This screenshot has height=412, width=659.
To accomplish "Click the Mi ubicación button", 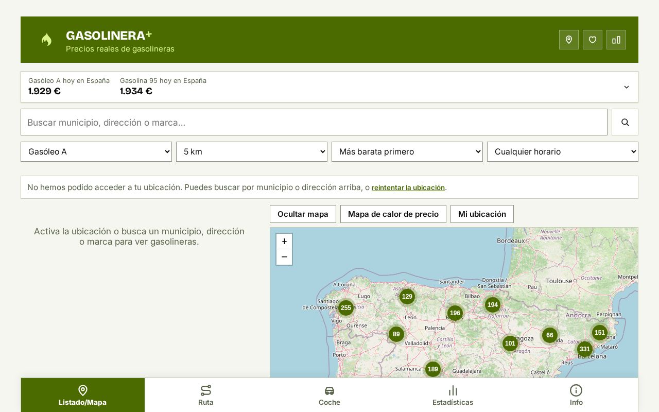I will click(x=482, y=214).
